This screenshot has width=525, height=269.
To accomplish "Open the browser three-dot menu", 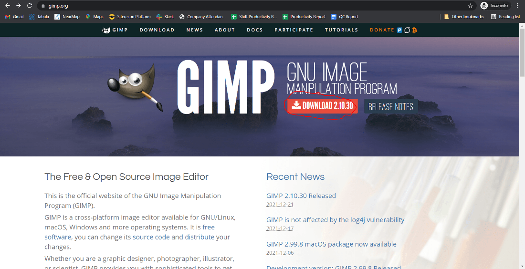I will pyautogui.click(x=518, y=6).
